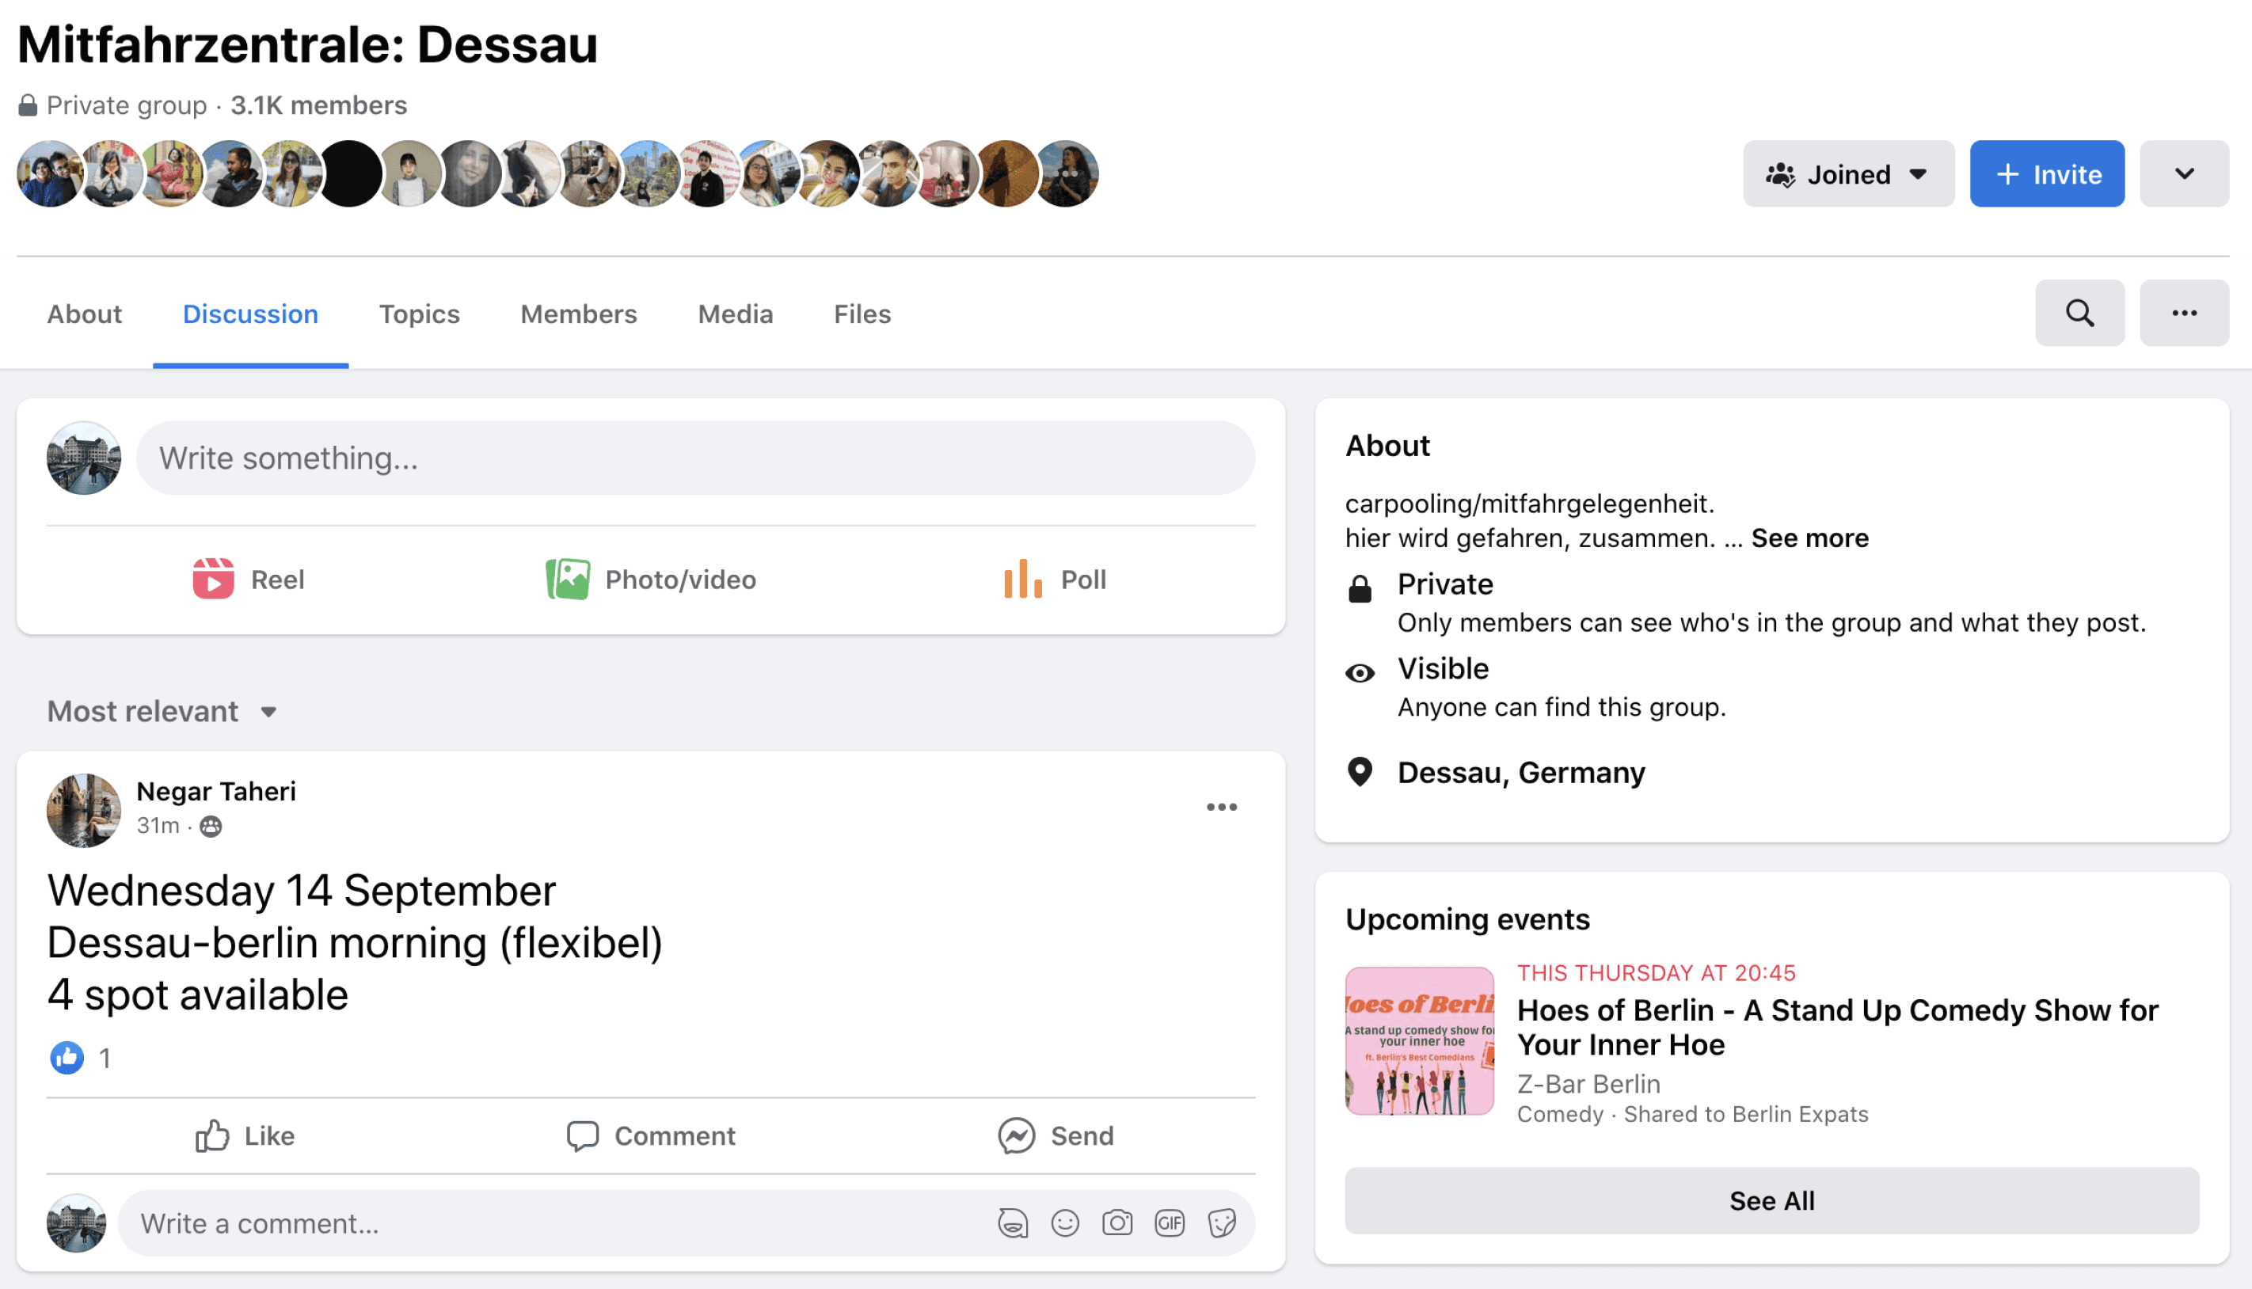The height and width of the screenshot is (1289, 2252).
Task: Like Negar Taheri's post
Action: 245,1135
